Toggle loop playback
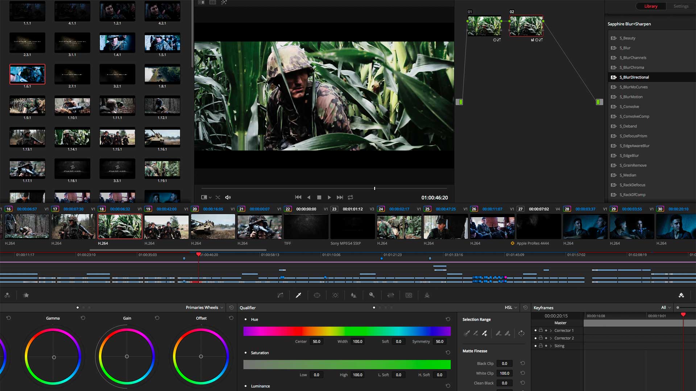The width and height of the screenshot is (696, 391). click(x=350, y=197)
